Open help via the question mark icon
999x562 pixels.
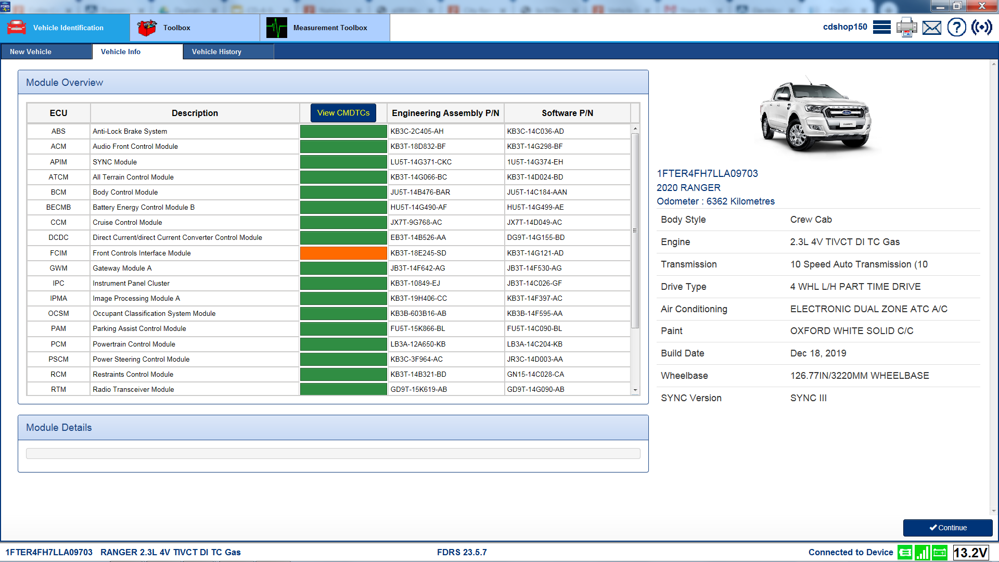coord(956,27)
